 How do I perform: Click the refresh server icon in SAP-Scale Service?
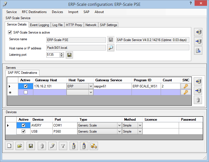click(198, 50)
